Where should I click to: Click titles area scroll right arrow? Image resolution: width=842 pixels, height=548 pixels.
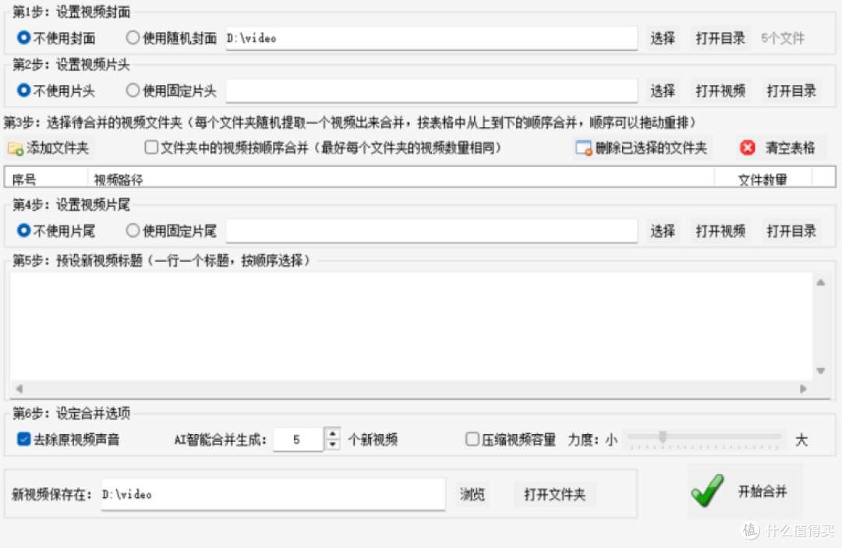tap(803, 389)
